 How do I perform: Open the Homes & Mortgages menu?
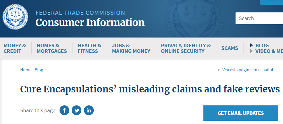click(52, 48)
